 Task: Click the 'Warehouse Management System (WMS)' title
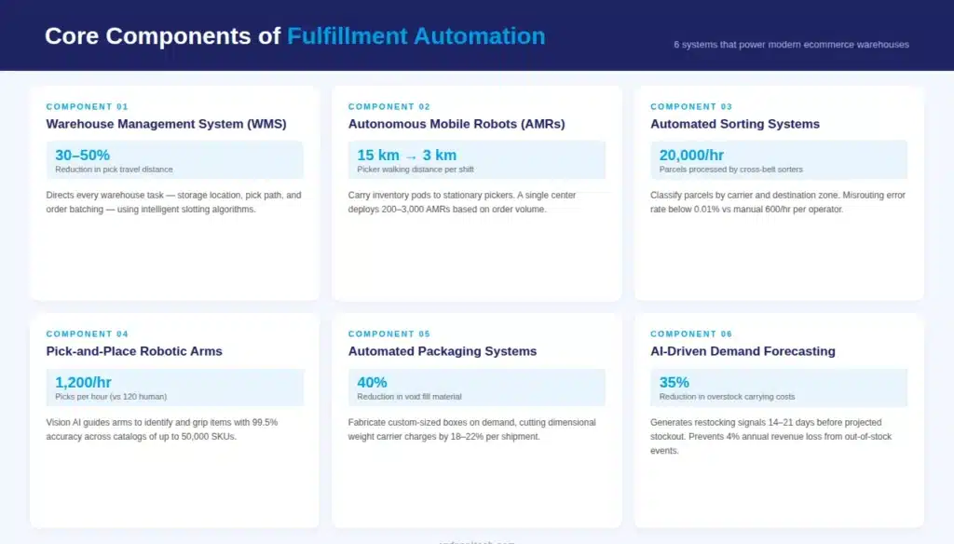pos(166,124)
